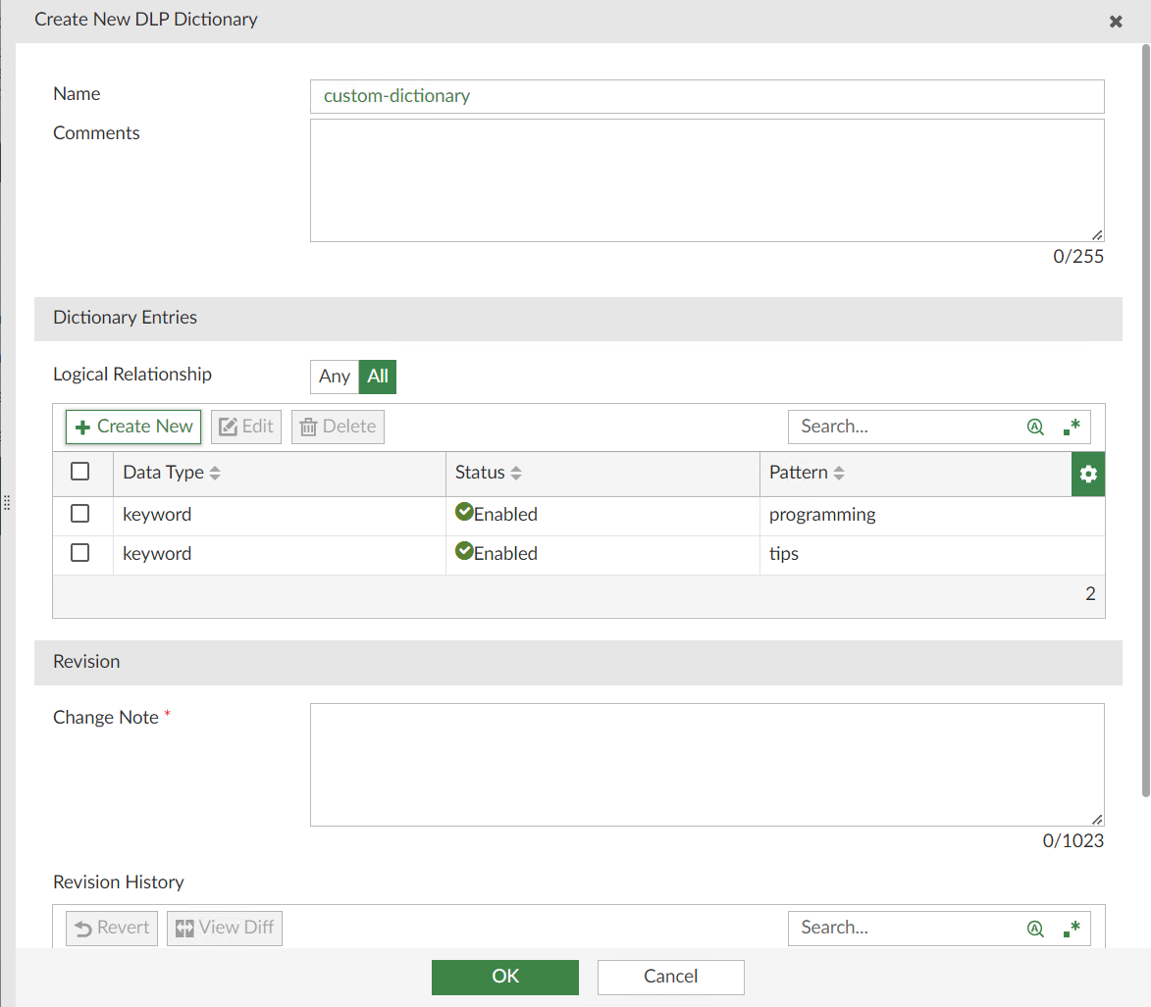Open table column settings via gear icon
This screenshot has height=1007, width=1151.
(1087, 474)
